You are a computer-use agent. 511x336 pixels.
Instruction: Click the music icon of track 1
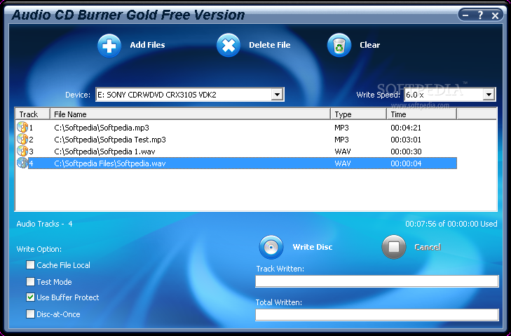[22, 127]
